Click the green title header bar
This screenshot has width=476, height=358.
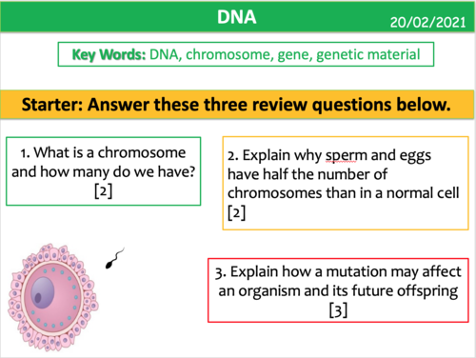(237, 16)
